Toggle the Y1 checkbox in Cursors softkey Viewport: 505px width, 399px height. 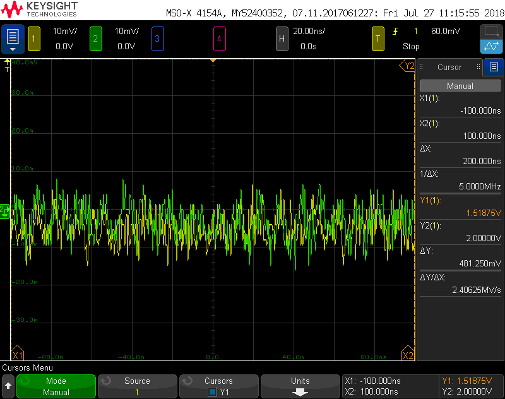coord(212,392)
